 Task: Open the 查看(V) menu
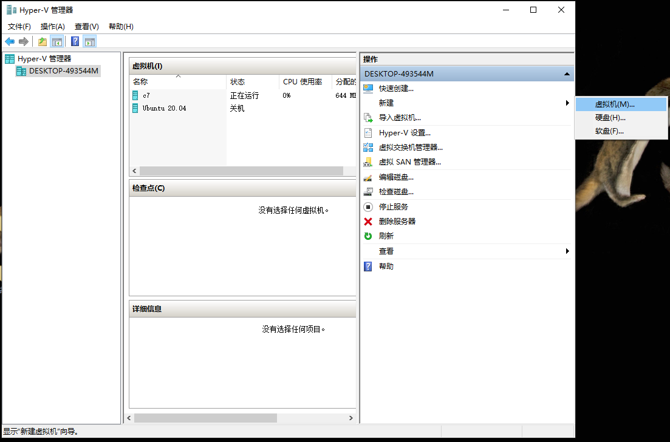click(87, 27)
